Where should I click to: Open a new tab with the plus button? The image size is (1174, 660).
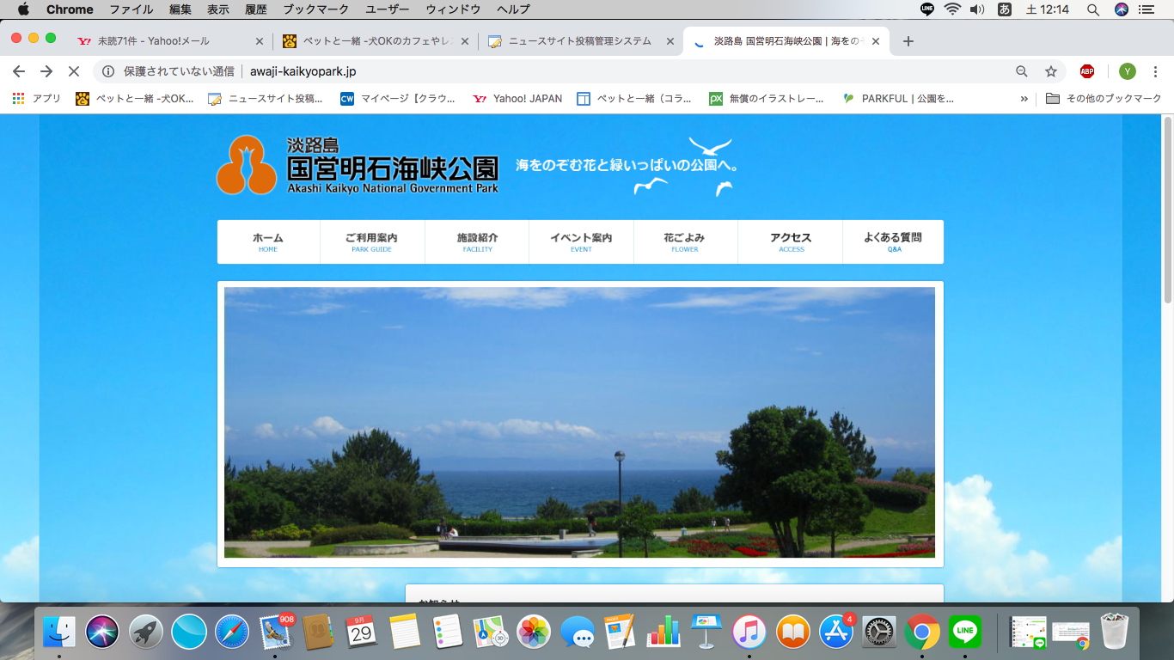[908, 41]
